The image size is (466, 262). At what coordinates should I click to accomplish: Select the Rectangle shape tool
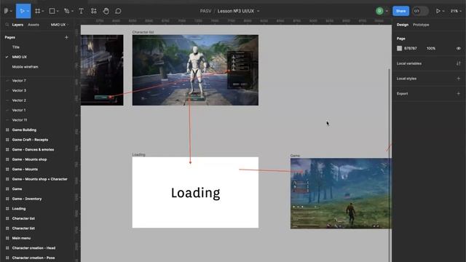52,11
